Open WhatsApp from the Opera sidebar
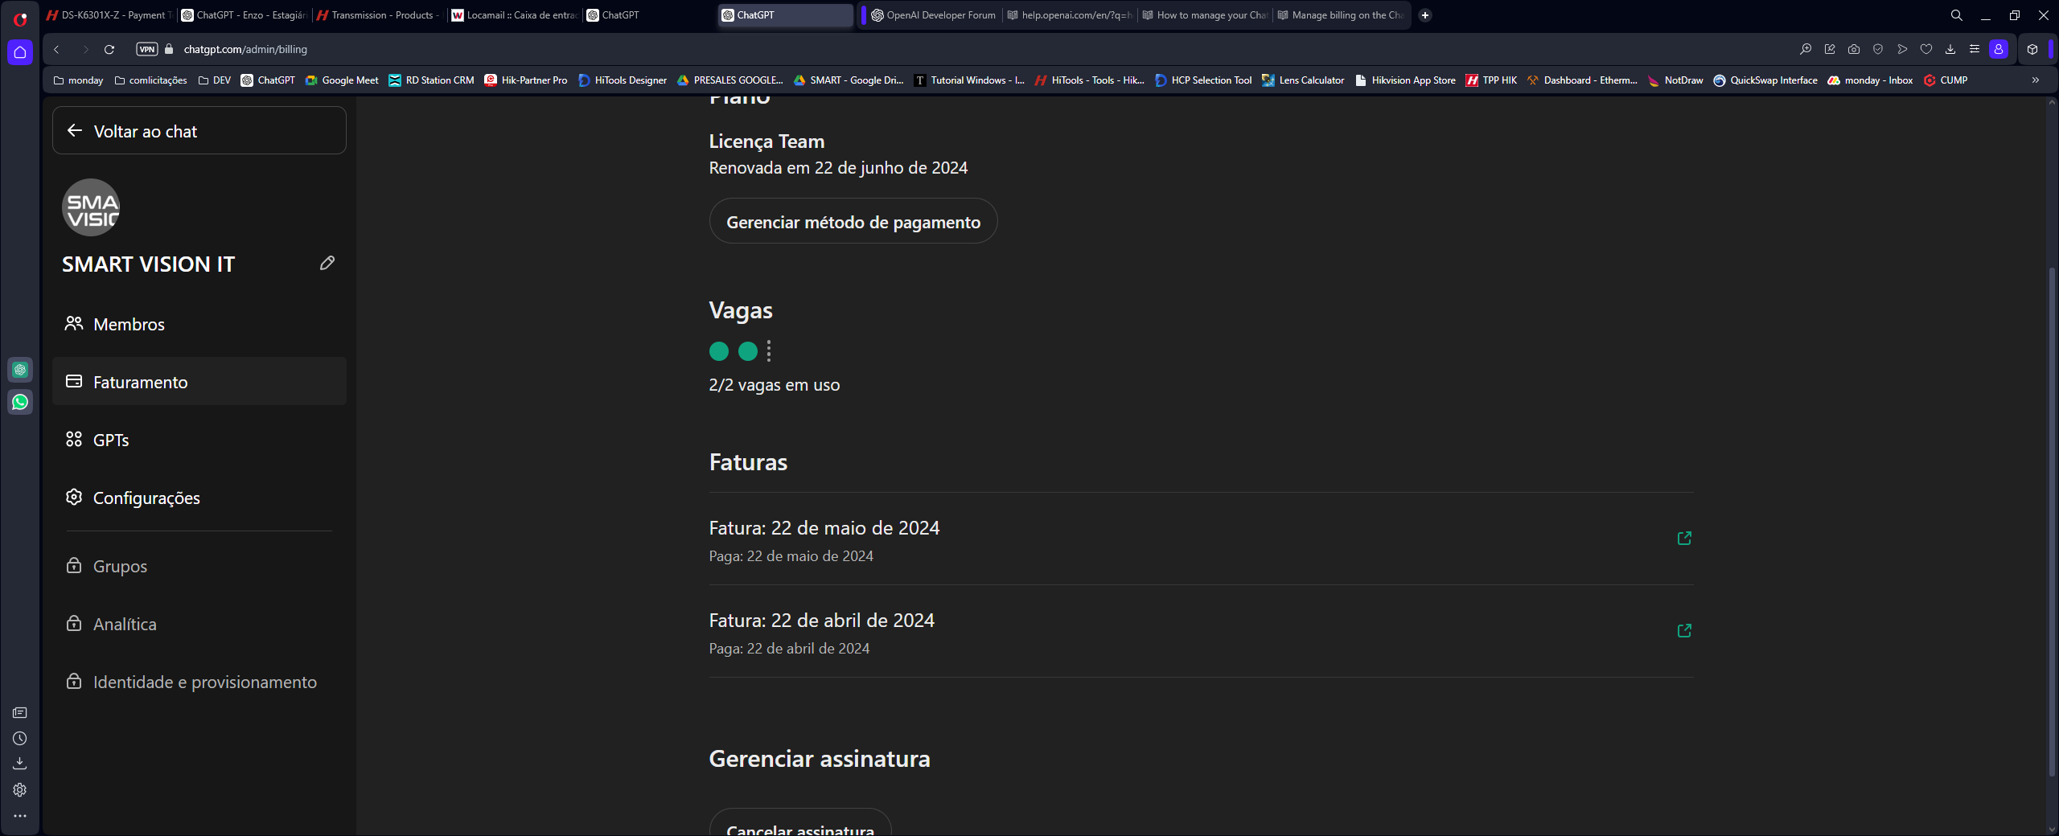This screenshot has width=2059, height=836. (20, 402)
